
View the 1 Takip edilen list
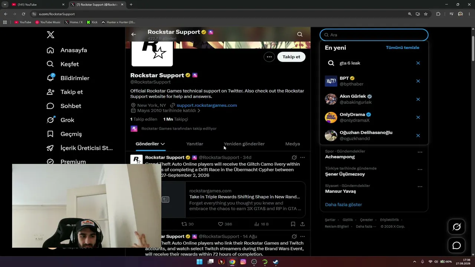coord(144,119)
